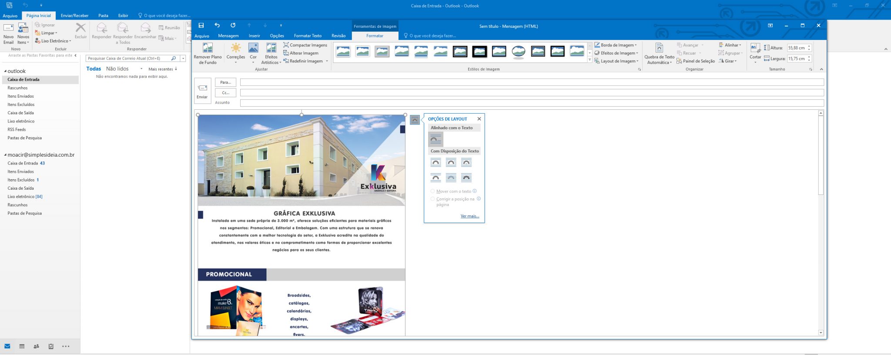
Task: Open the Pasta tab in Outlook window
Action: (103, 16)
